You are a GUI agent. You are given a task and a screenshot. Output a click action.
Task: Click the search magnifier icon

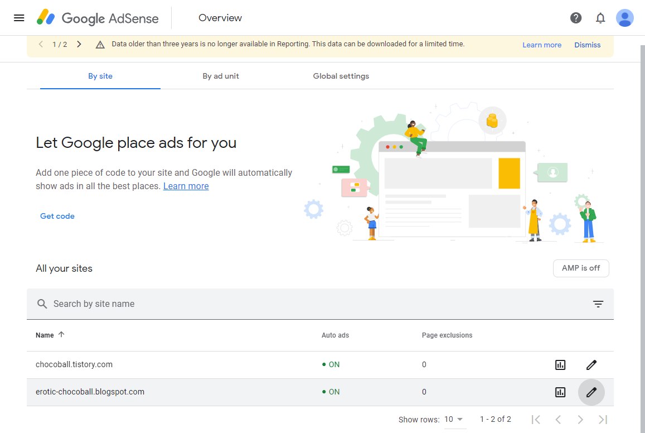pos(42,304)
